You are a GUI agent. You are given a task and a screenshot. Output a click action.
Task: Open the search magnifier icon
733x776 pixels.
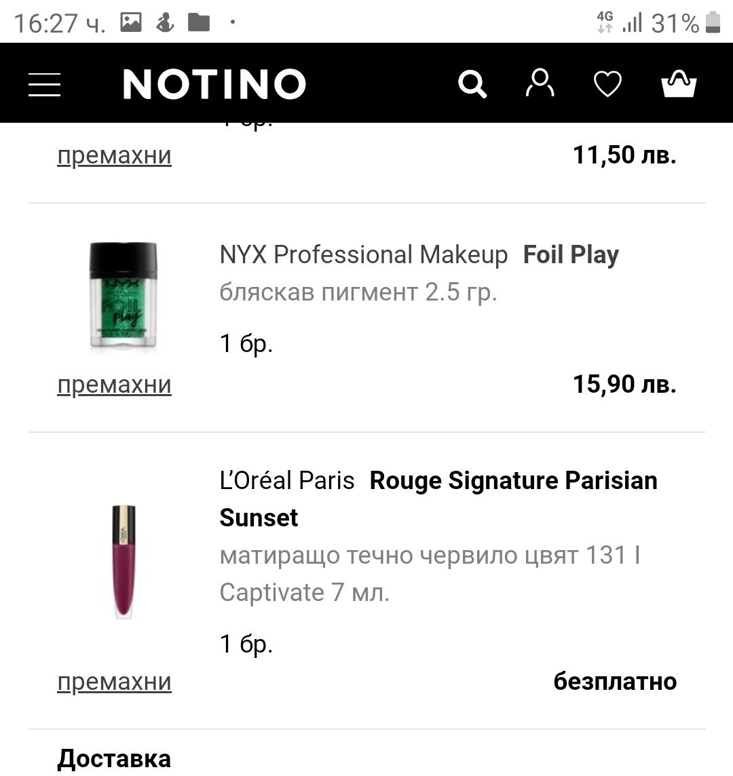pos(472,83)
